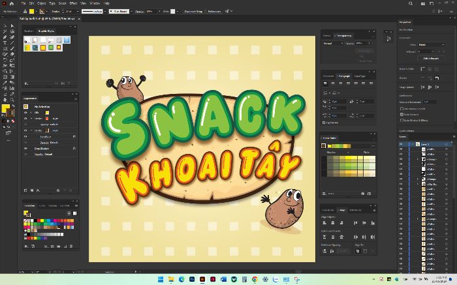This screenshot has width=457, height=285.
Task: Open the Units dropdown showing Points
Action: click(x=432, y=44)
